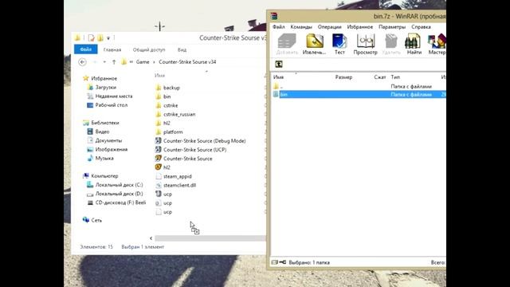Click the Мастер (Wizard) icon in WinRAR

437,45
